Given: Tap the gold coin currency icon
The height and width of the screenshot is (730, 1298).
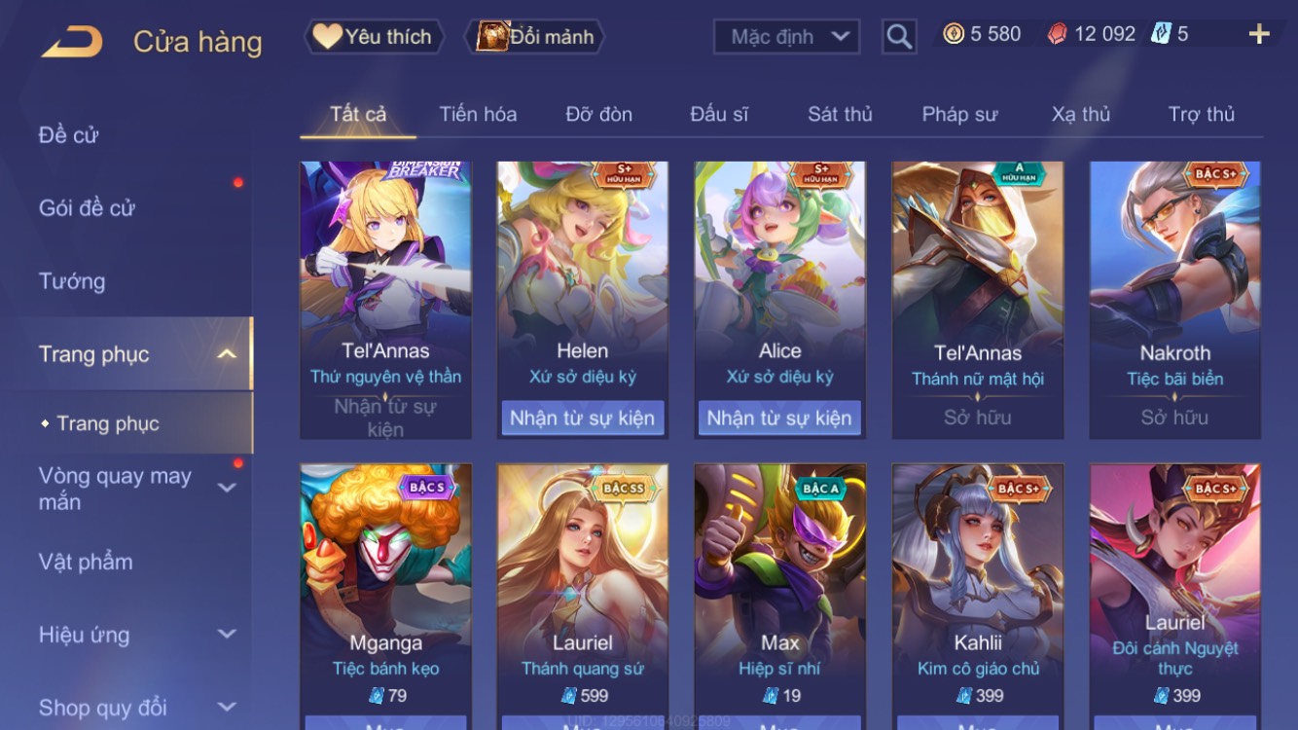Looking at the screenshot, I should pos(954,34).
